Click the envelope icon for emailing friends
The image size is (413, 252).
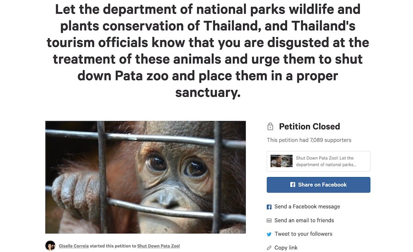coord(269,220)
